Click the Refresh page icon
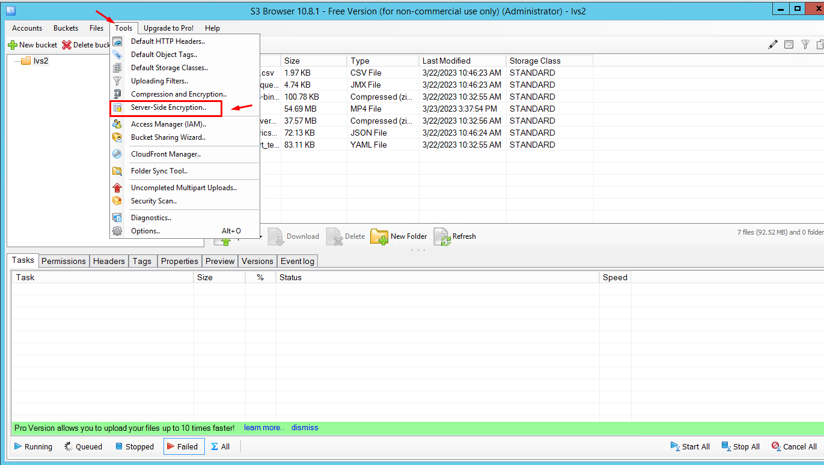 [442, 236]
